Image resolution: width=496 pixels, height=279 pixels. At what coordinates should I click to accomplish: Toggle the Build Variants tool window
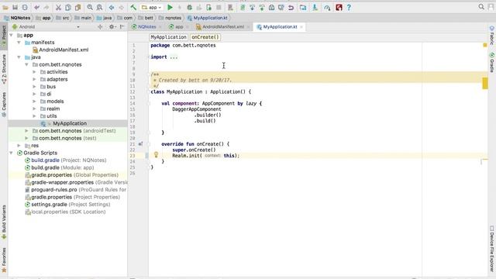[x=4, y=222]
